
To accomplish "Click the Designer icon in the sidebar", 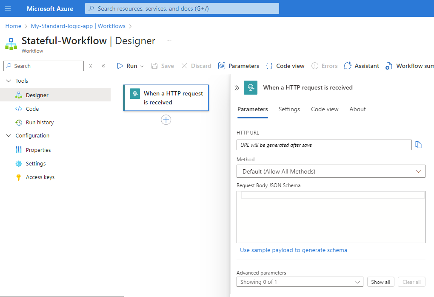I will [x=19, y=95].
